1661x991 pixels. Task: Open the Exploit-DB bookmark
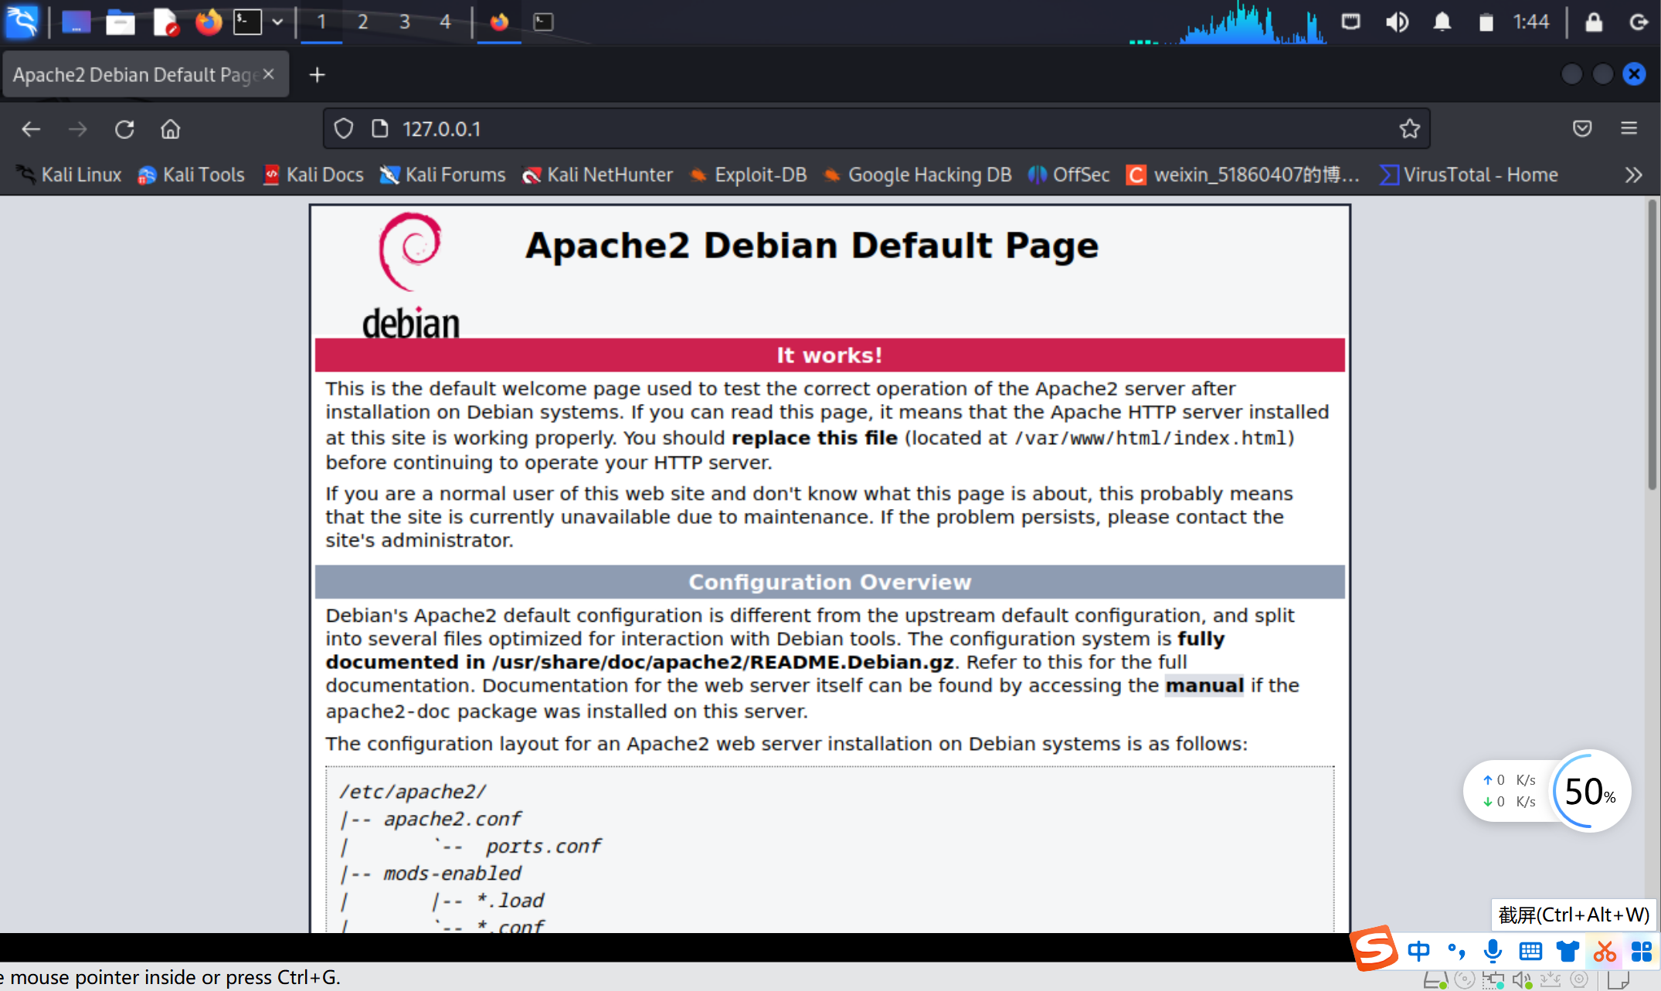coord(748,175)
